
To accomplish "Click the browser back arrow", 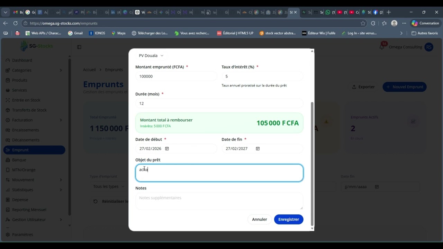I will click(x=5, y=23).
